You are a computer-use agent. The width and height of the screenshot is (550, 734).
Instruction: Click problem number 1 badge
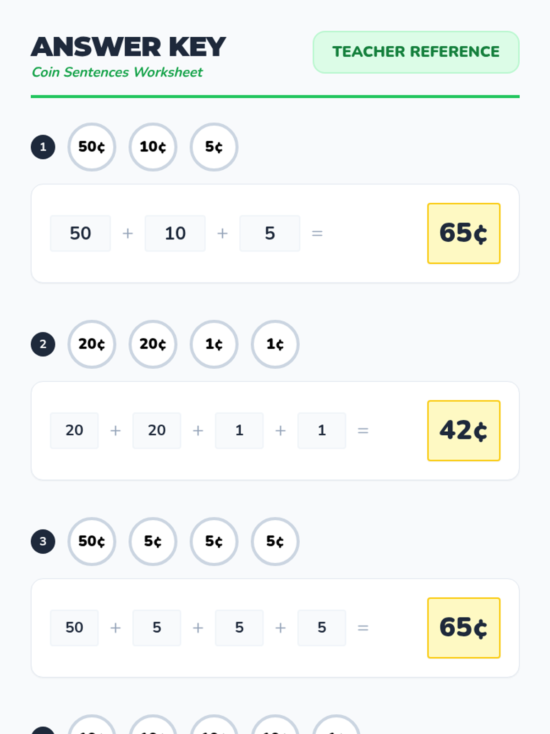point(43,147)
